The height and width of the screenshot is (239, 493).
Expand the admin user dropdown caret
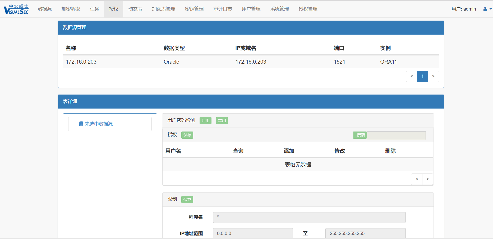click(x=491, y=9)
